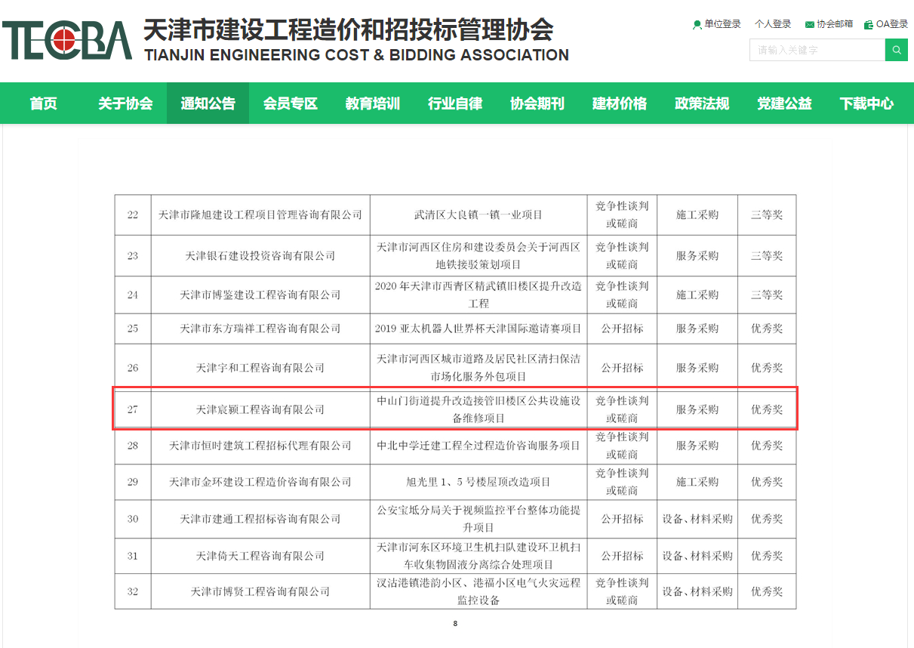The height and width of the screenshot is (648, 914).
Task: Click cell 天津宇和工程咨询有限公司
Action: coord(260,368)
